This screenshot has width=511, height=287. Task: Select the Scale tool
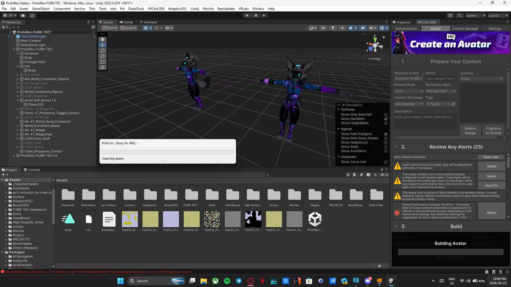pos(103,56)
